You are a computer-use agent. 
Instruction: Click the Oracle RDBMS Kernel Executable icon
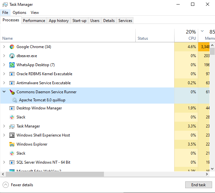[12, 74]
